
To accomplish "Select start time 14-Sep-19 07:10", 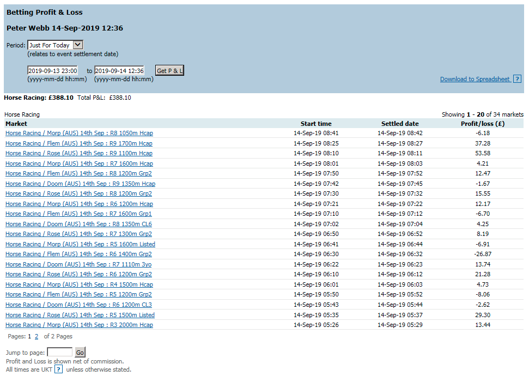I will coord(316,214).
